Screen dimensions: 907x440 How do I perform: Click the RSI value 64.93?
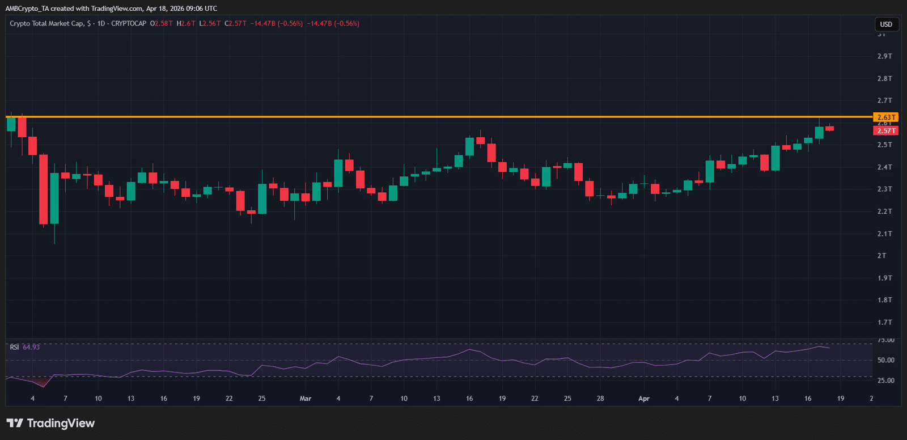click(31, 347)
